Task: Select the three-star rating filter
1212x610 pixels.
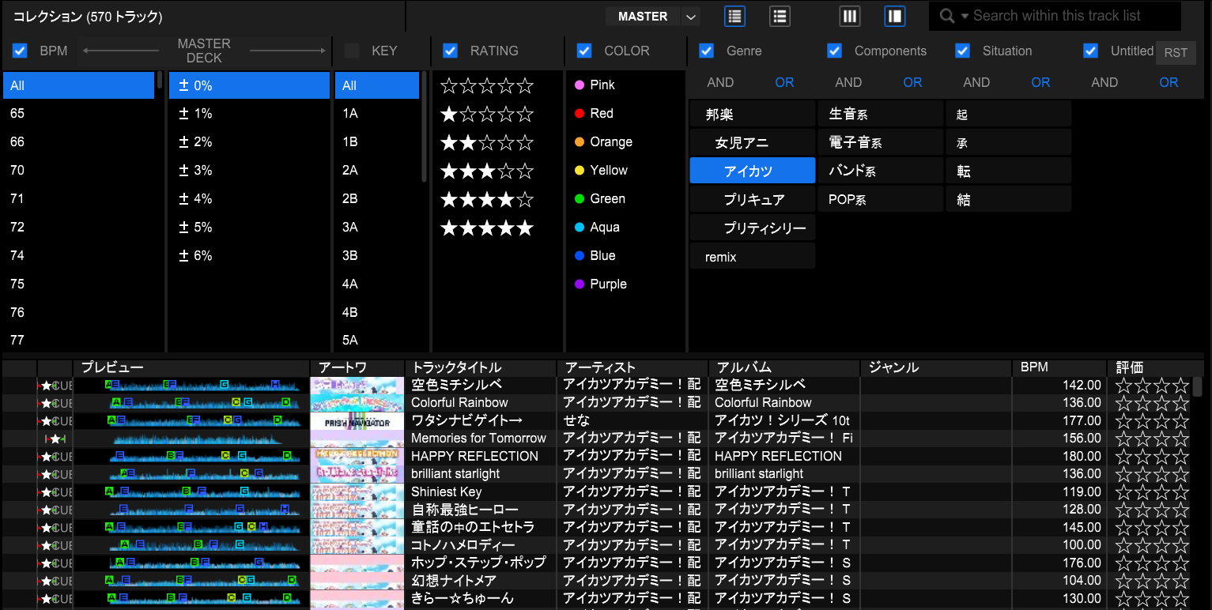Action: (x=487, y=171)
